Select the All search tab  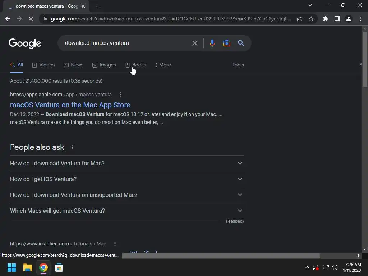coord(17,65)
